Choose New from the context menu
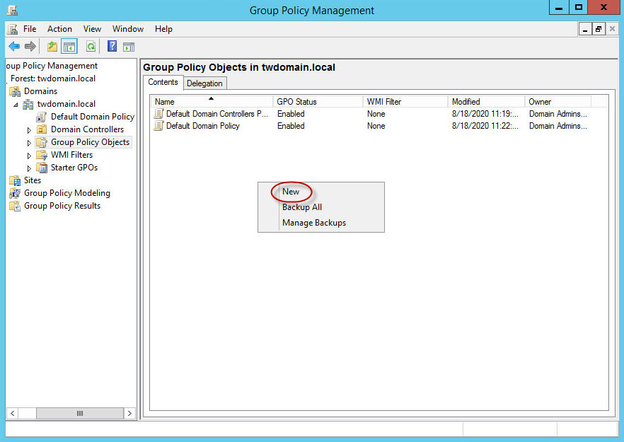The width and height of the screenshot is (624, 442). [291, 192]
